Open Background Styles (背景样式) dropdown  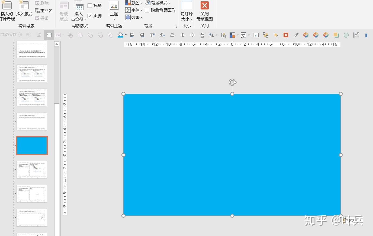[158, 3]
